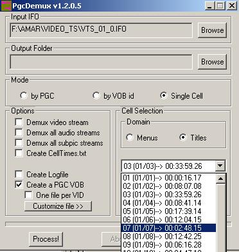Viewport: 239px width, 252px height.
Task: Start demuxing with Process! button
Action: click(46, 239)
